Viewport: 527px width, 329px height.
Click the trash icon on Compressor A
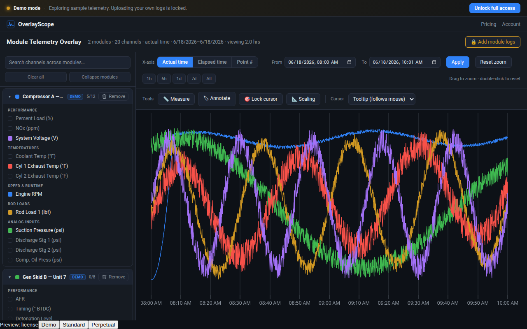coord(104,96)
